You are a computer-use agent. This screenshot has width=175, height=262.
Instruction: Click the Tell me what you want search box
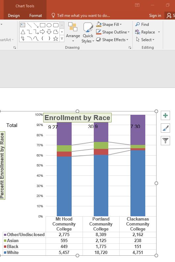(84, 16)
